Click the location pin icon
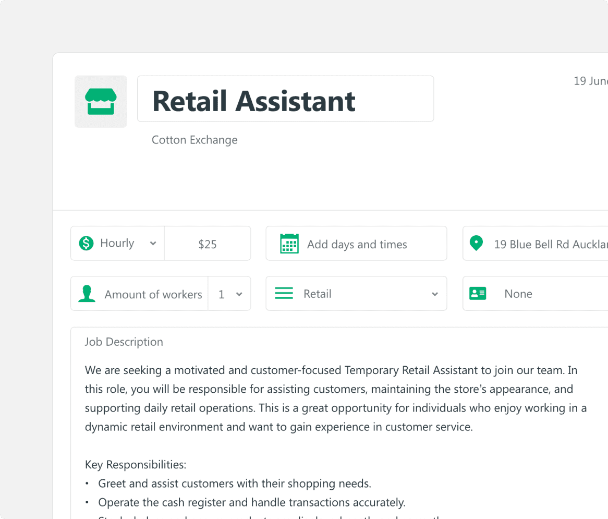The width and height of the screenshot is (608, 519). pyautogui.click(x=476, y=243)
